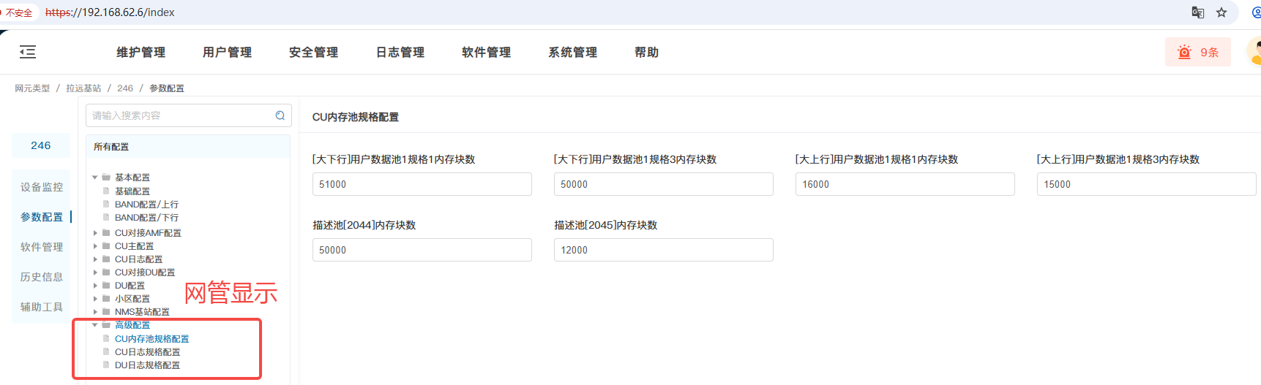Click the search magnifier icon
The image size is (1261, 385).
(x=280, y=115)
